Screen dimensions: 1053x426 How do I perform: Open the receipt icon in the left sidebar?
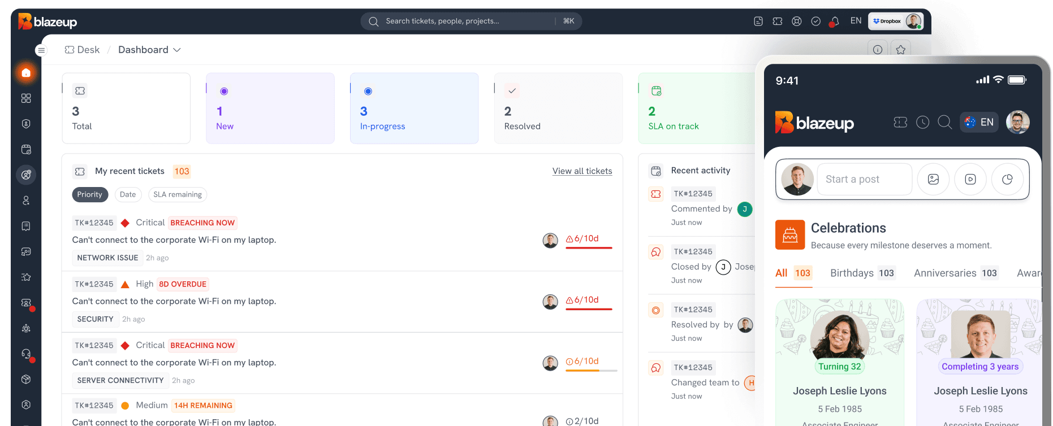pos(26,226)
